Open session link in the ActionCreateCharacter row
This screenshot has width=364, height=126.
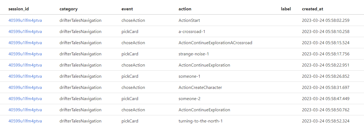pos(25,87)
